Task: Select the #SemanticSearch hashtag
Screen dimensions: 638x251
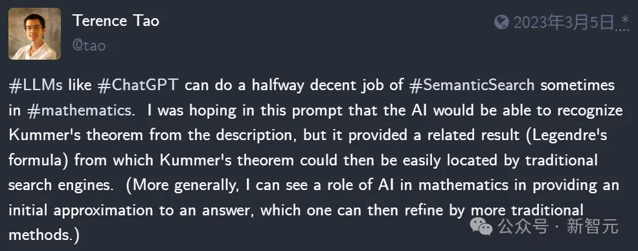Action: [x=472, y=86]
